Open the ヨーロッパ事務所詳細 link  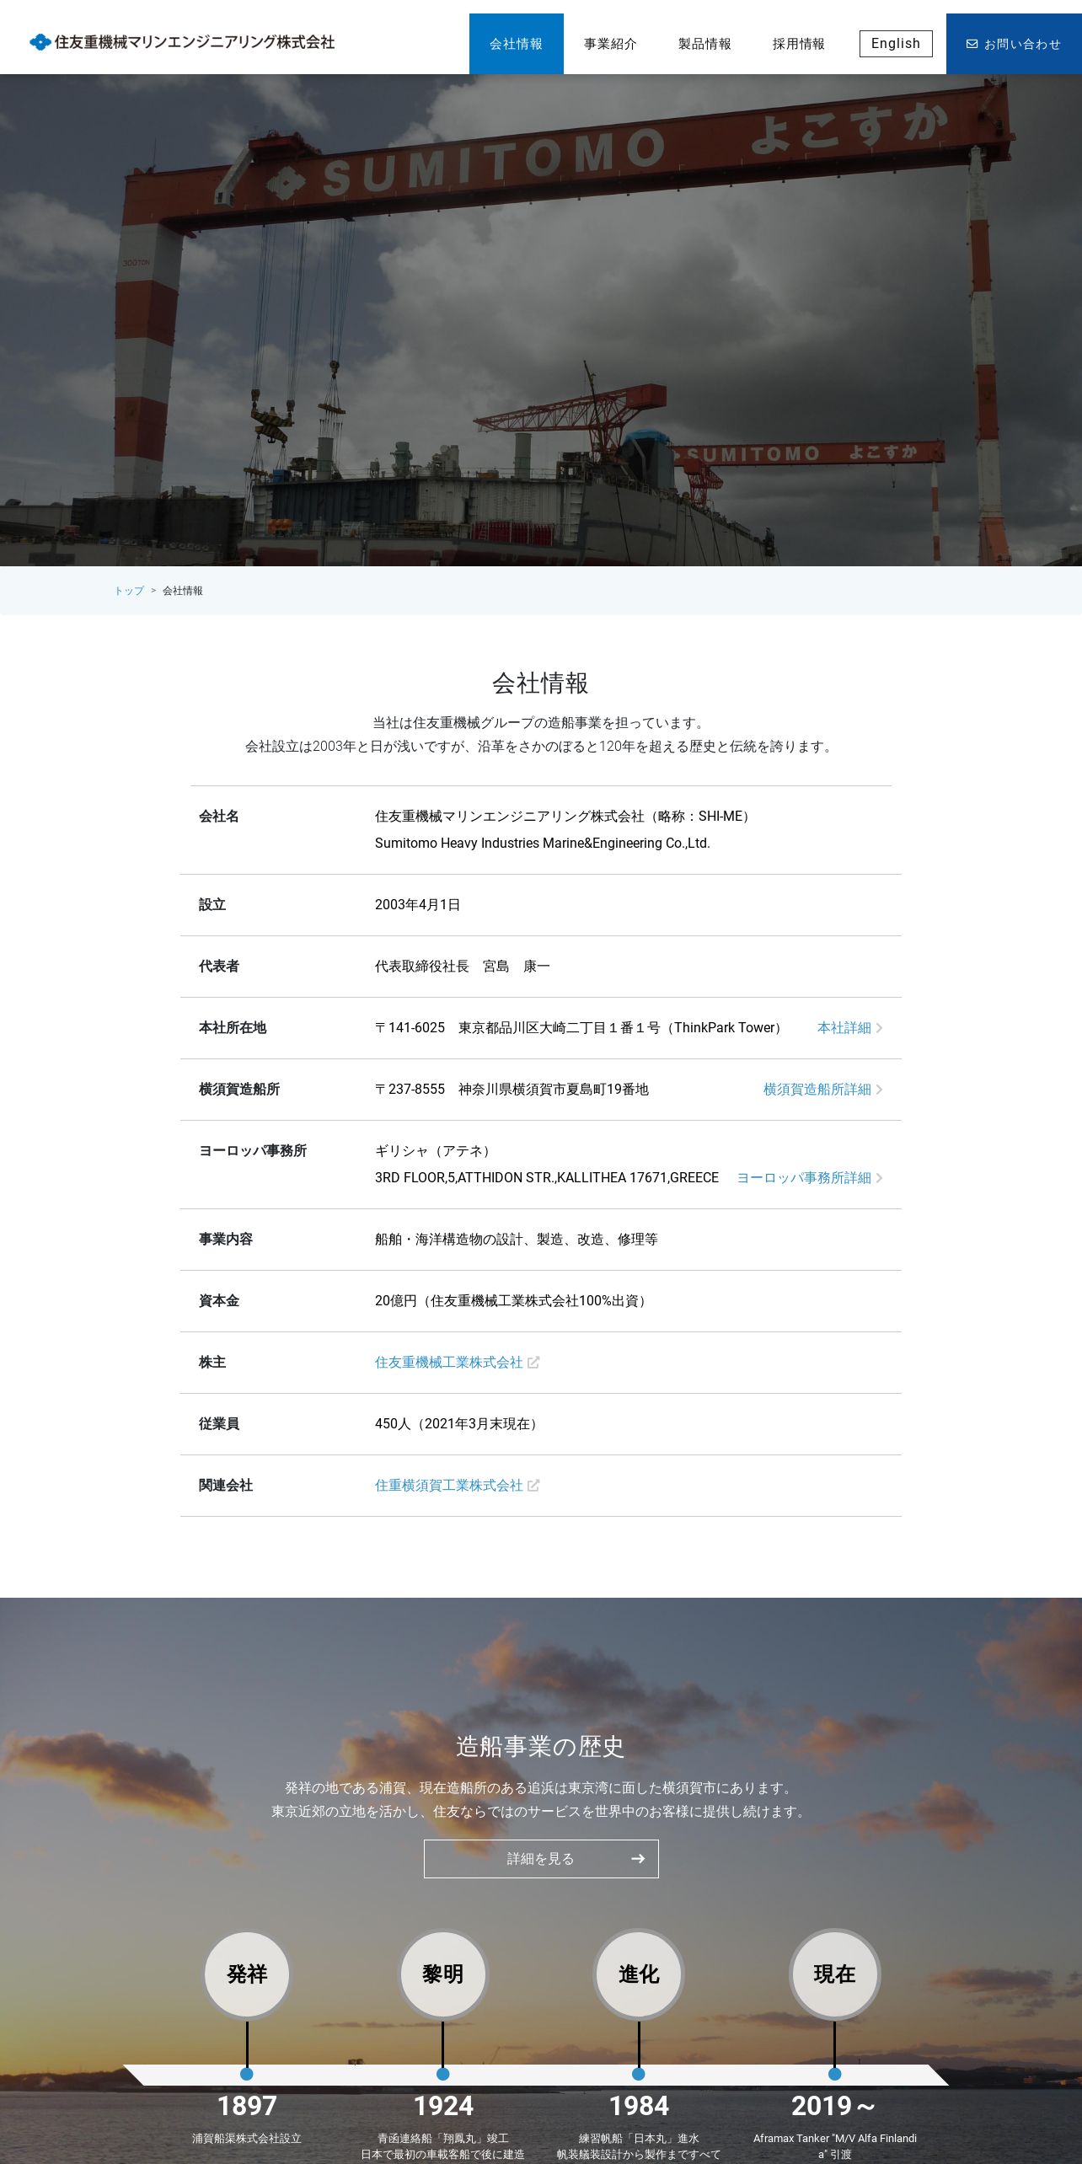804,1178
